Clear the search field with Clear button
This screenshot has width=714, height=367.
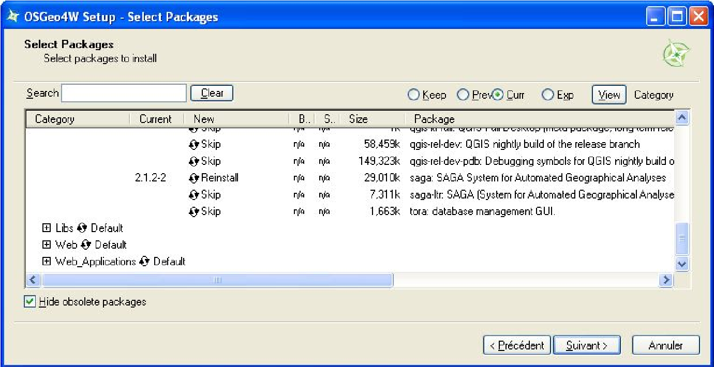(x=212, y=93)
